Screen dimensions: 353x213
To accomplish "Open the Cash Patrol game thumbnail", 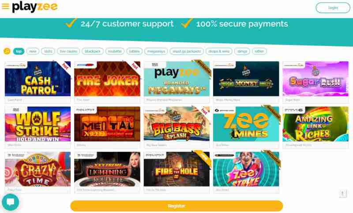I will tap(38, 79).
